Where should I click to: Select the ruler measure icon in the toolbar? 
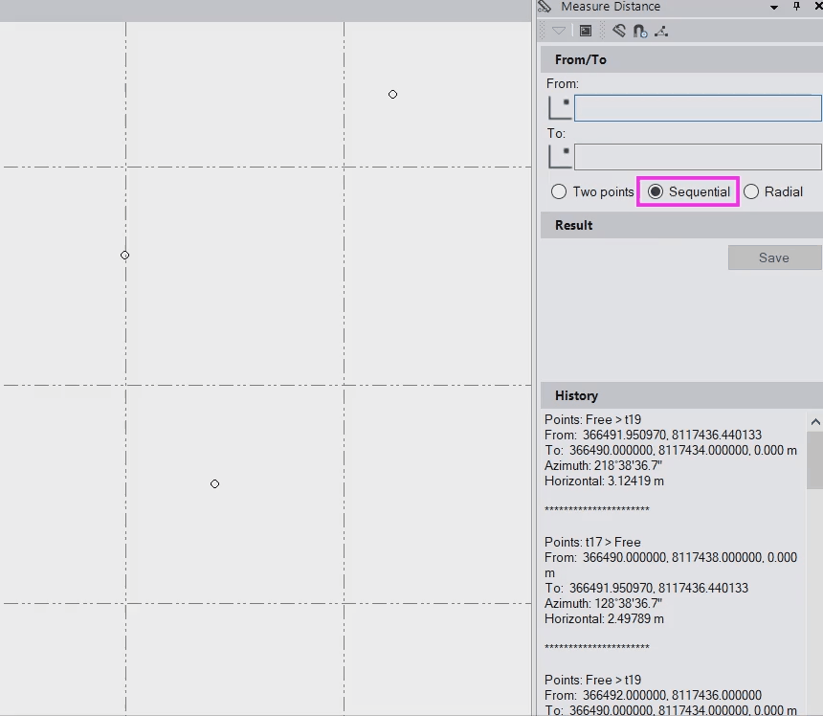(x=618, y=30)
